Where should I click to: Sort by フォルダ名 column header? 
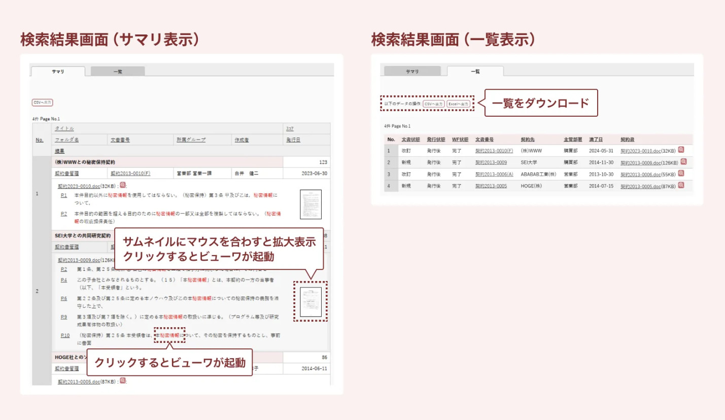[66, 140]
